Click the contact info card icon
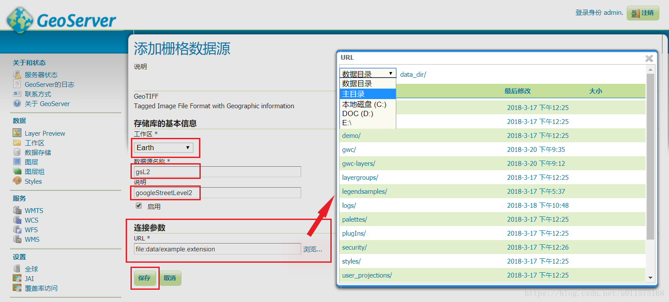Viewport: 669px width, 302px height. point(17,94)
